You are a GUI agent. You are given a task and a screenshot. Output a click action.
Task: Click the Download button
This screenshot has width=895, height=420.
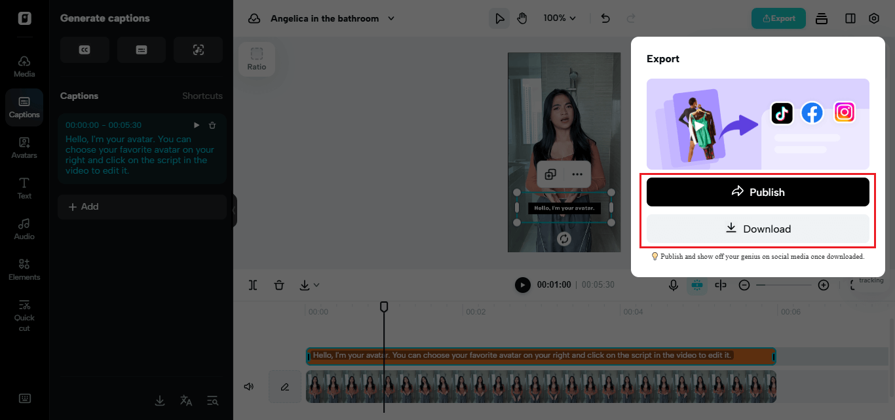click(x=758, y=229)
